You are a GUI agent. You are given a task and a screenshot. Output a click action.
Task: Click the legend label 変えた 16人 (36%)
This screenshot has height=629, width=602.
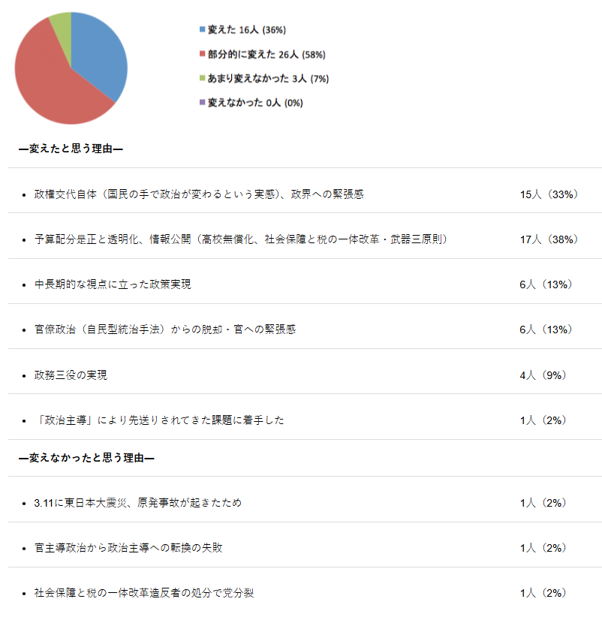point(246,30)
